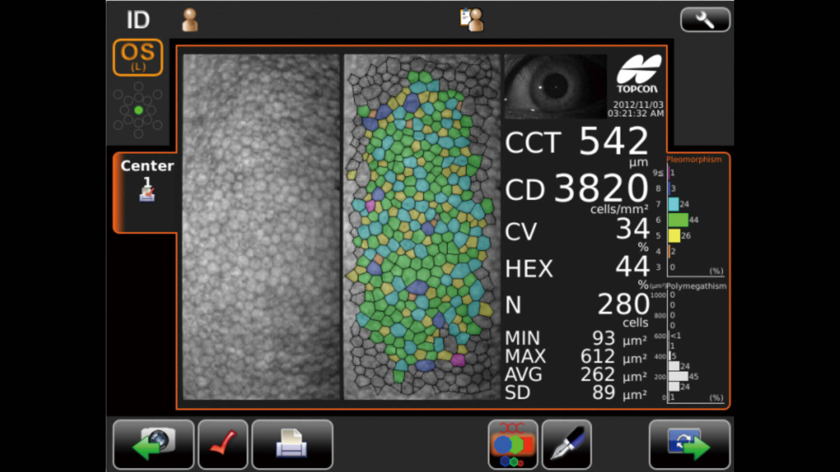Click the green 44% Pleomorphism bar

pos(678,220)
